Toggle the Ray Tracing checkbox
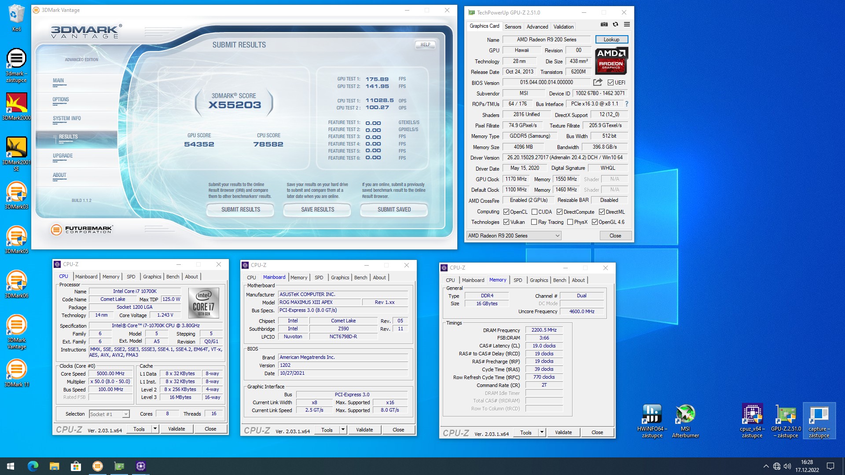Viewport: 845px width, 475px height. 534,222
